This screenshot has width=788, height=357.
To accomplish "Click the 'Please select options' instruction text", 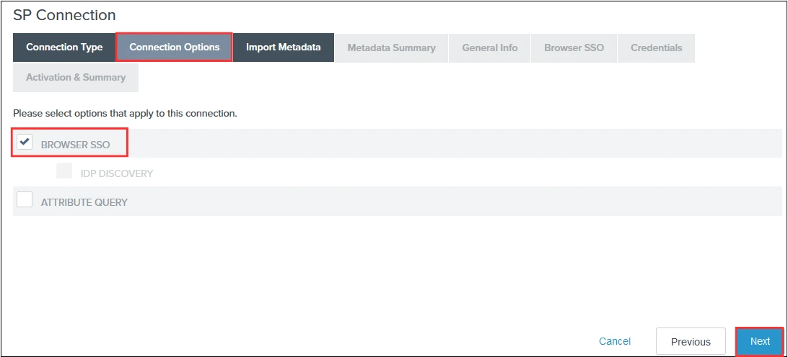I will (125, 113).
